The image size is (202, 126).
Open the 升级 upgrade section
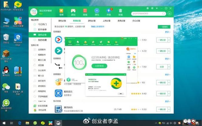(109, 12)
